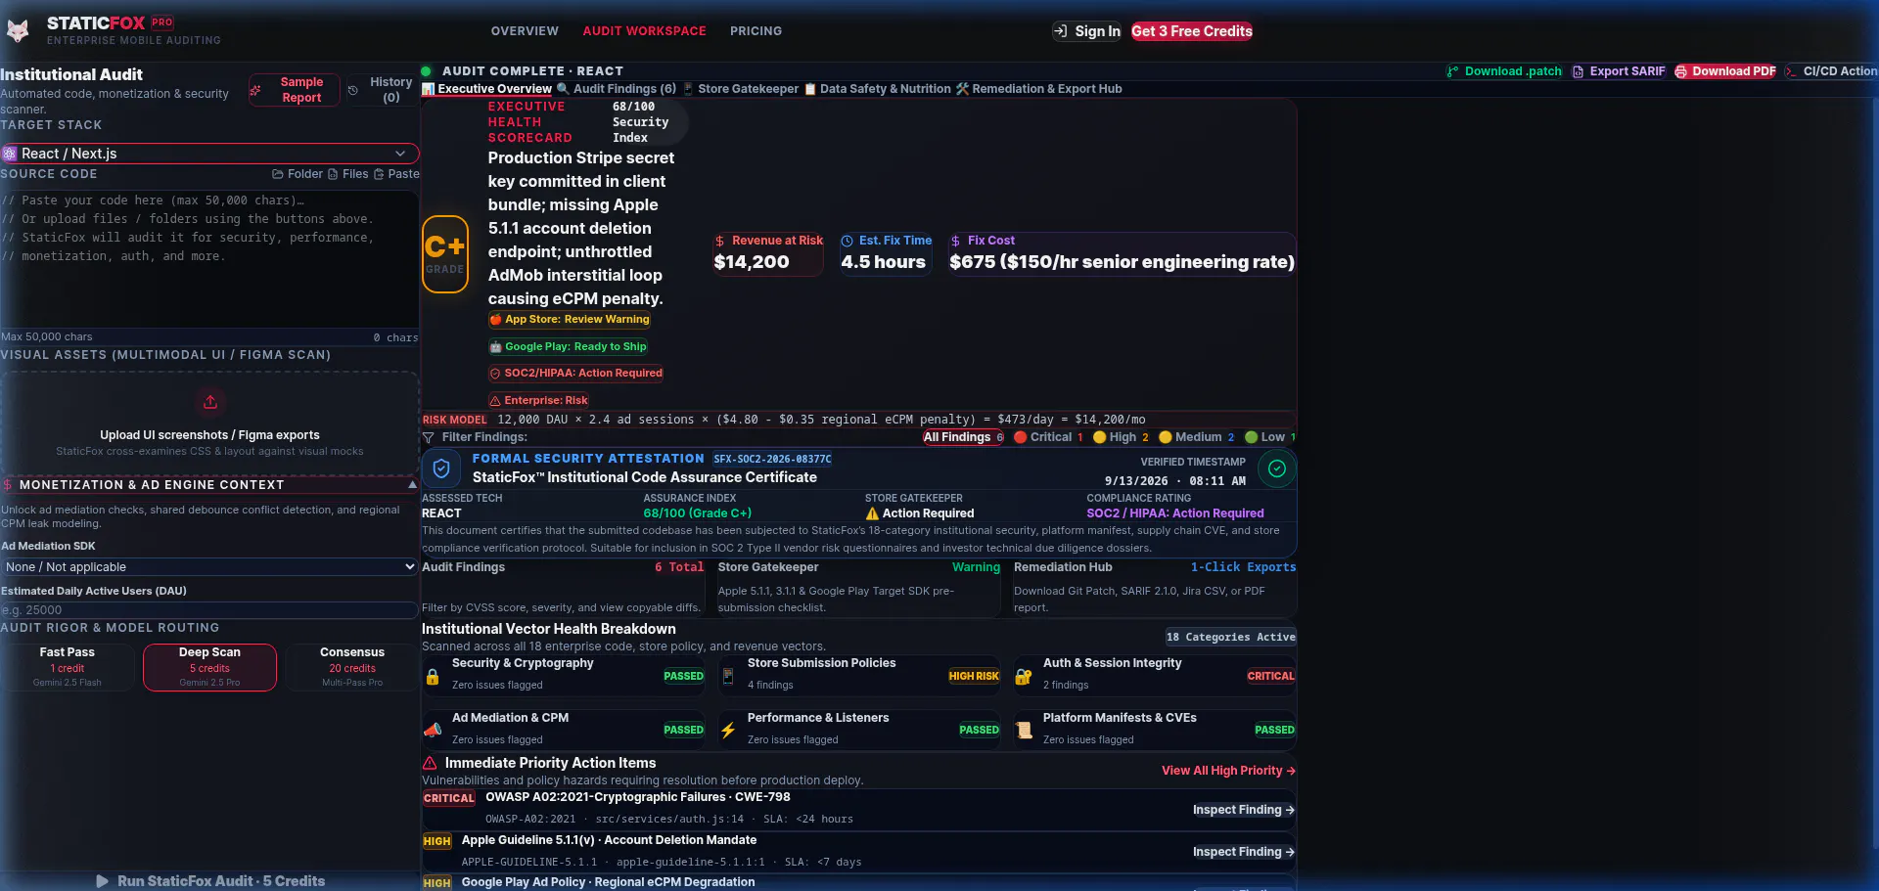Switch to the Audit Findings (6) tab
The height and width of the screenshot is (891, 1879).
[616, 89]
